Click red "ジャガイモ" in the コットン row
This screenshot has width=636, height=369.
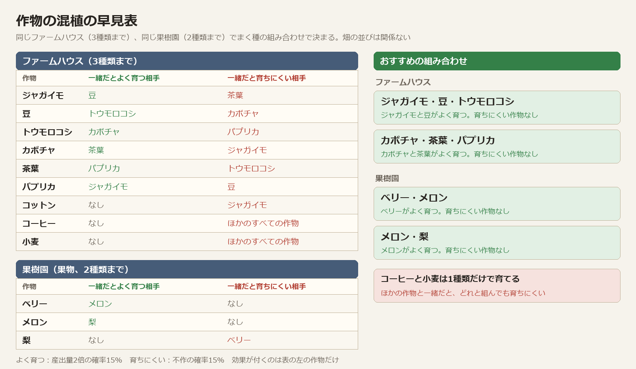pos(247,205)
